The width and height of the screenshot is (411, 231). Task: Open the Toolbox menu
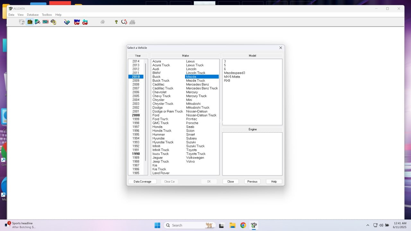coord(47,15)
